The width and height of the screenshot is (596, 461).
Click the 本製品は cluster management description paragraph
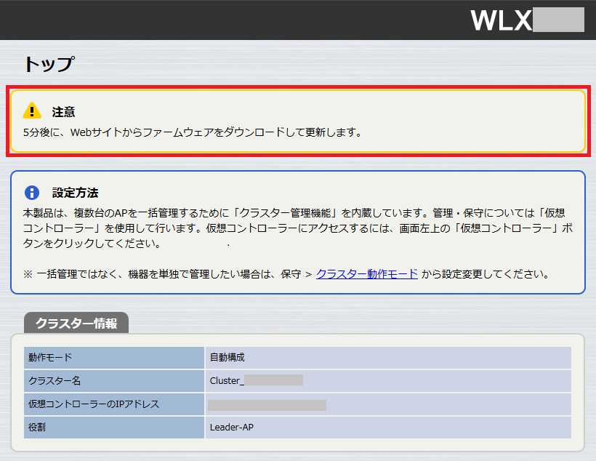297,228
